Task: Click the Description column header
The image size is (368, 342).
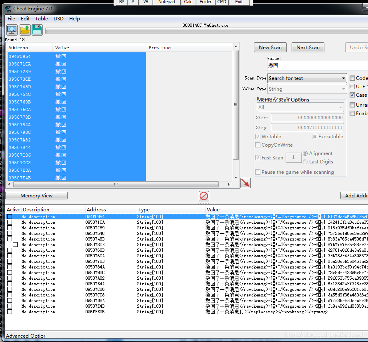Action: click(x=53, y=210)
